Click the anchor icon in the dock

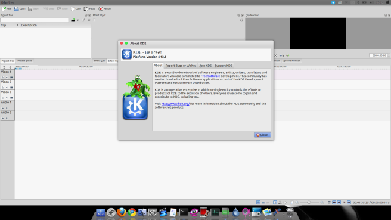[101, 213]
